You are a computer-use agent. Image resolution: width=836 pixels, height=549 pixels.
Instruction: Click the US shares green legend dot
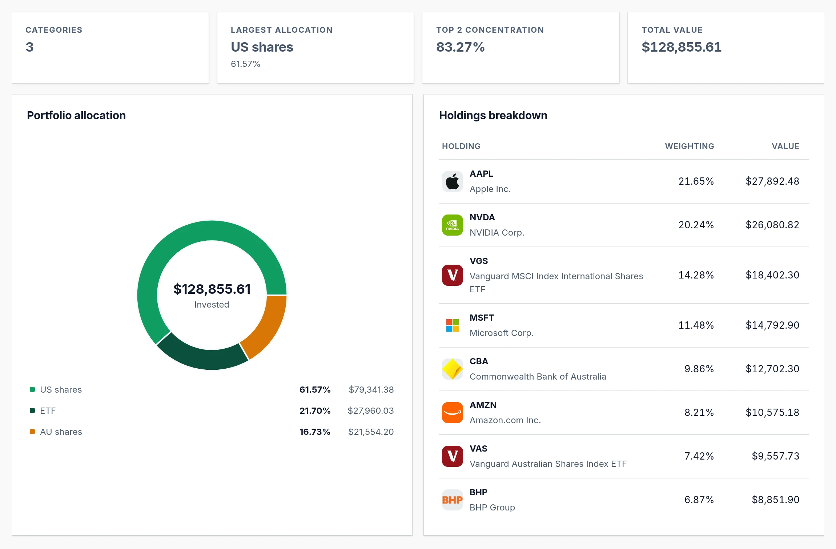click(32, 389)
